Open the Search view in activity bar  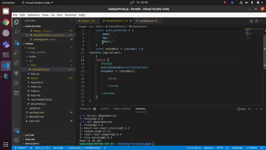(16, 32)
